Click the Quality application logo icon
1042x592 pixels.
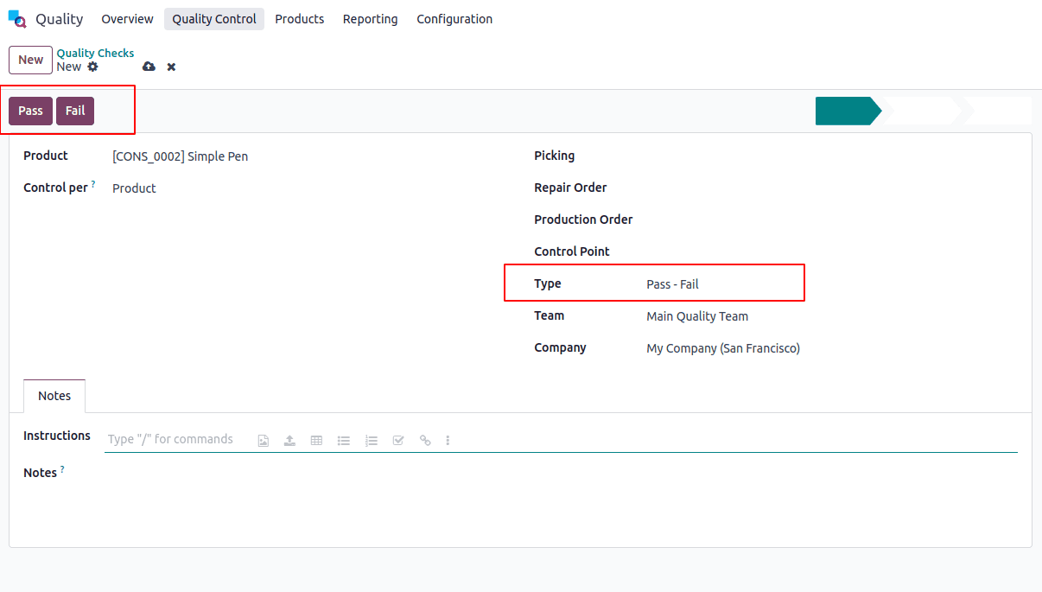16,18
